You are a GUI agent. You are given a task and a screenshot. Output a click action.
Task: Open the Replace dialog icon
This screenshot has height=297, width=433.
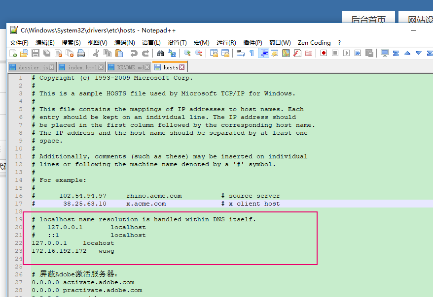point(172,53)
